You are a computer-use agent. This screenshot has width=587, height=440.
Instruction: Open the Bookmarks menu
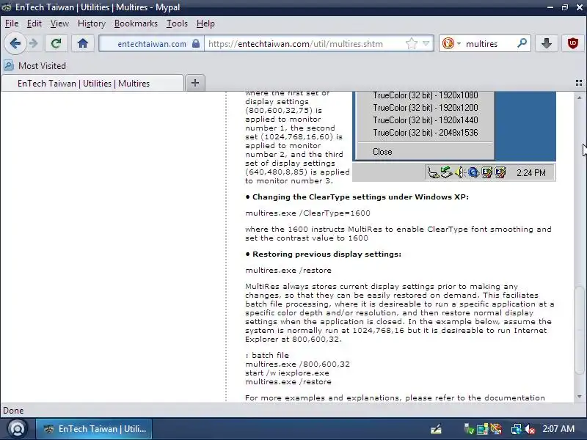click(x=136, y=23)
